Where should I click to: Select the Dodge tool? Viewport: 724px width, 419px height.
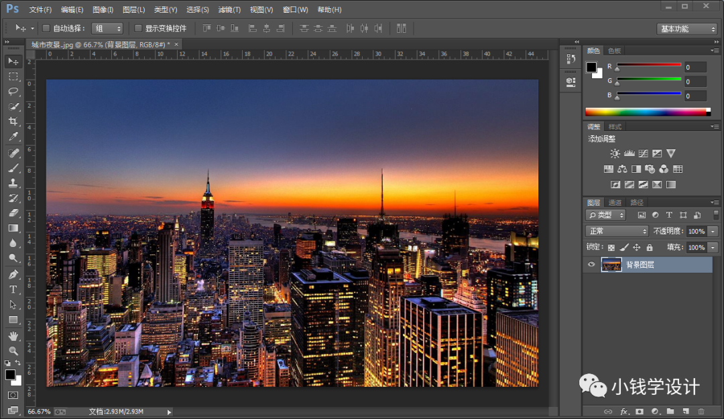pyautogui.click(x=13, y=258)
